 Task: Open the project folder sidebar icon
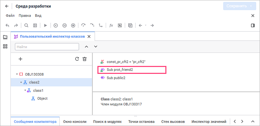pos(5,37)
